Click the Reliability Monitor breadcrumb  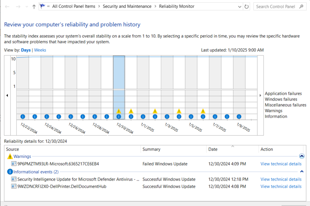click(x=176, y=6)
